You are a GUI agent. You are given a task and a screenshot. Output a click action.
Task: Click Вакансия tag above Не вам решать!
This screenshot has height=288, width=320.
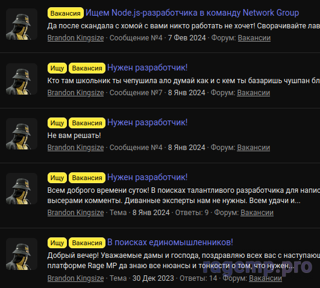coord(87,123)
